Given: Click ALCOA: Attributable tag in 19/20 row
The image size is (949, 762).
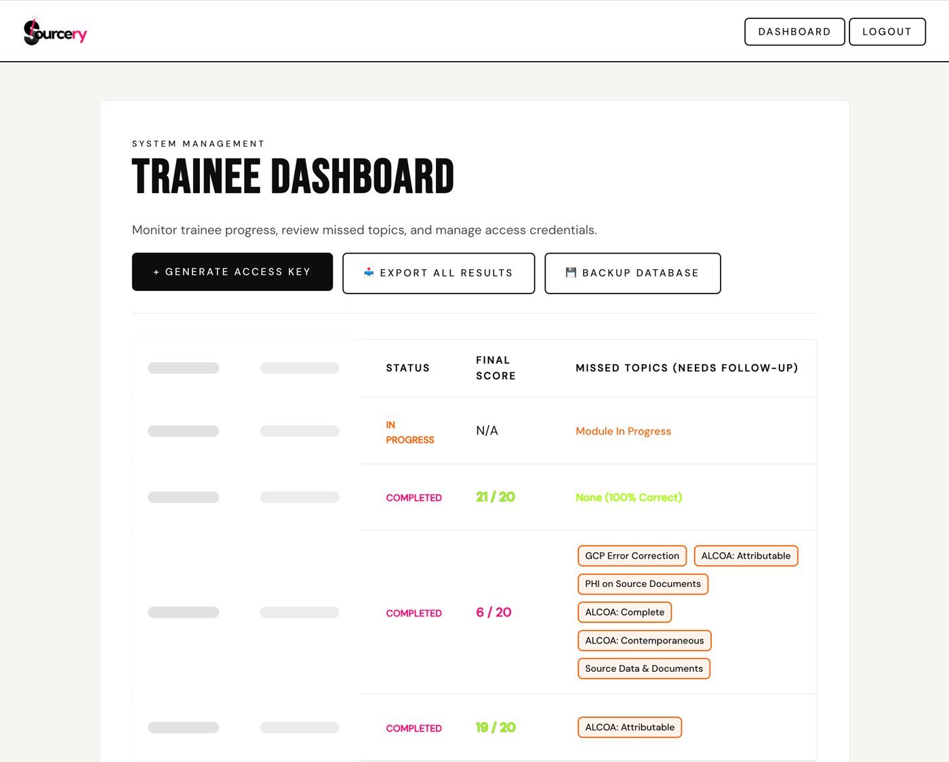Looking at the screenshot, I should tap(630, 727).
